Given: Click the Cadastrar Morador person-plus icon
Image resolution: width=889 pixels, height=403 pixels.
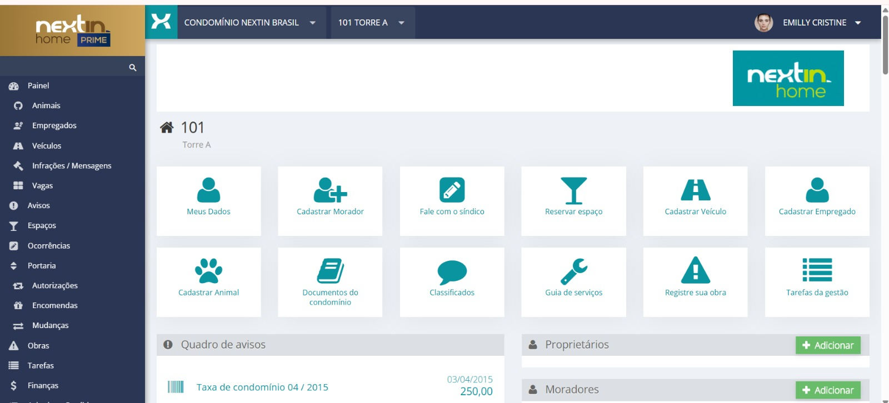Looking at the screenshot, I should click(x=330, y=190).
